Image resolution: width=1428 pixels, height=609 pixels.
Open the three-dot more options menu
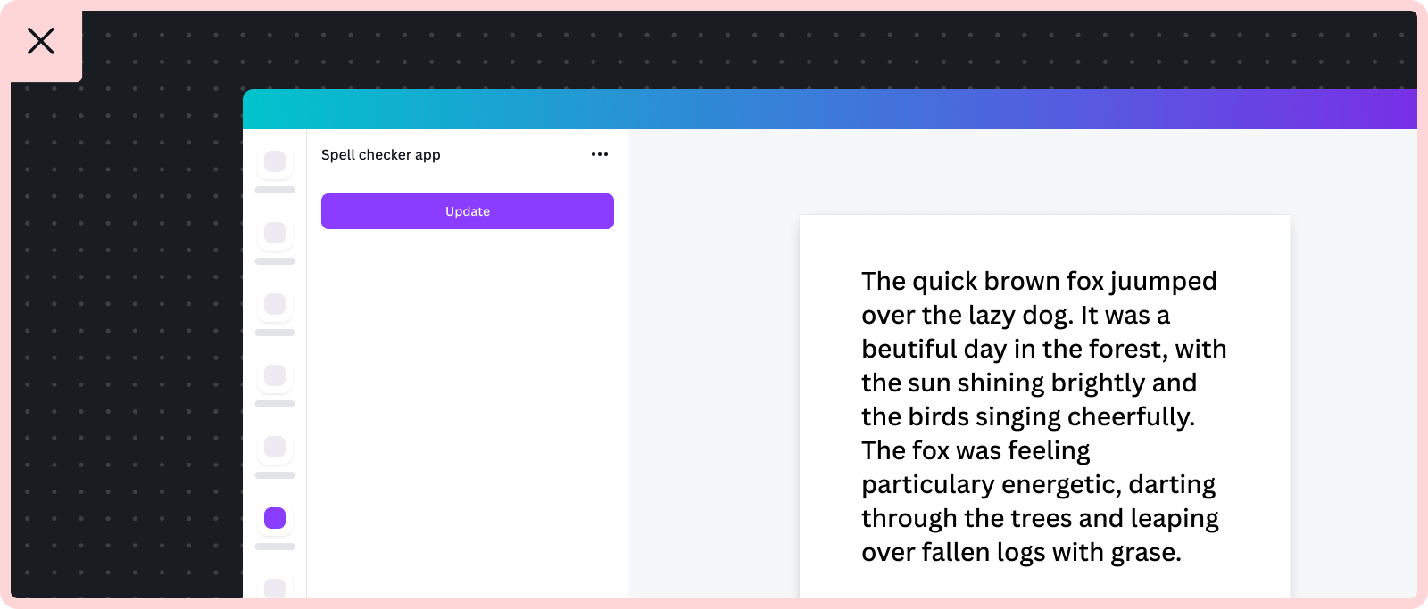[x=600, y=154]
